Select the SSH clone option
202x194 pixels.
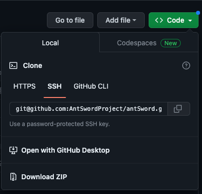click(55, 86)
